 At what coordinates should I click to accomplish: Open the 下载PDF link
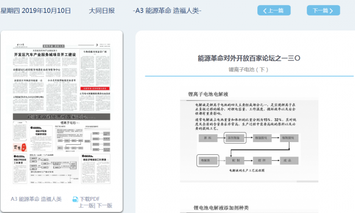tap(90, 199)
